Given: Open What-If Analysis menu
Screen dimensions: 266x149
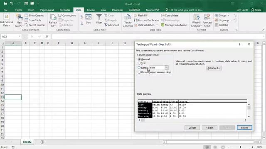Looking at the screenshot, I should (x=196, y=21).
